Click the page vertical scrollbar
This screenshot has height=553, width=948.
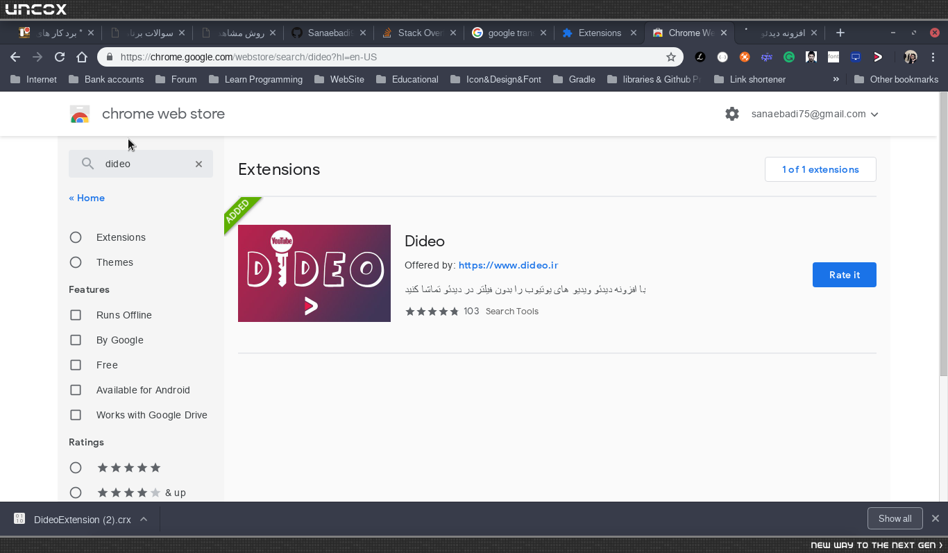click(x=943, y=233)
